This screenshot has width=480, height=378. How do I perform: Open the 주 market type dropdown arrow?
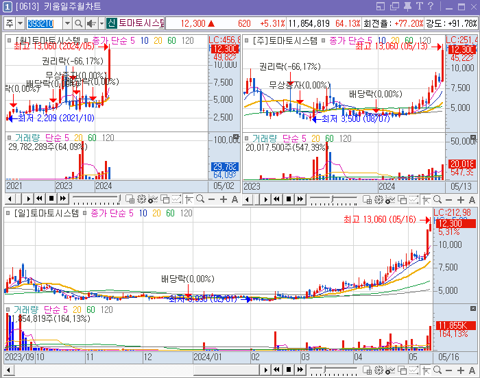[x=20, y=23]
